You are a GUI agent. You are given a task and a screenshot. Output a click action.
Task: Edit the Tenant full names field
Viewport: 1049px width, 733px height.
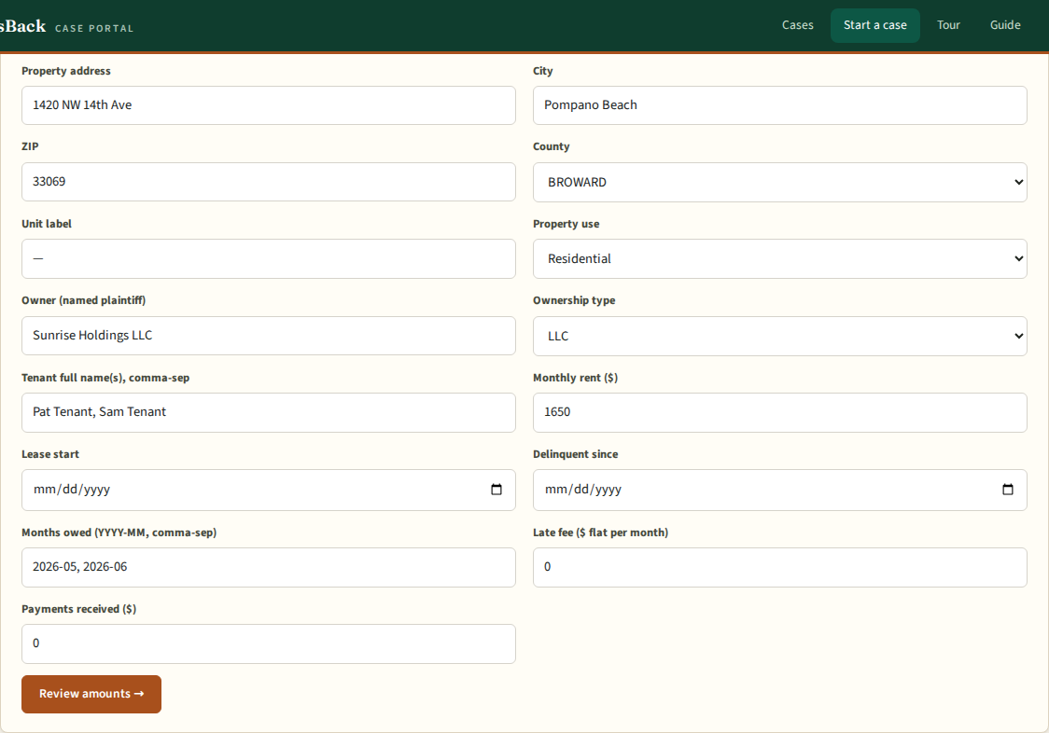tap(268, 412)
